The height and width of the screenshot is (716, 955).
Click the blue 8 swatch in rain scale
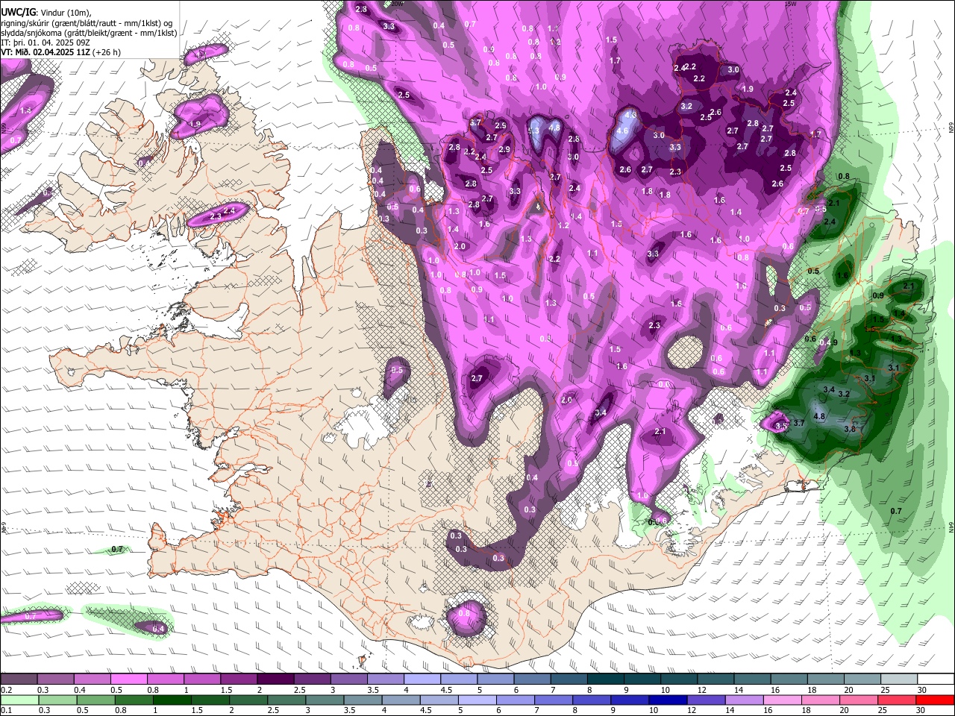[592, 700]
